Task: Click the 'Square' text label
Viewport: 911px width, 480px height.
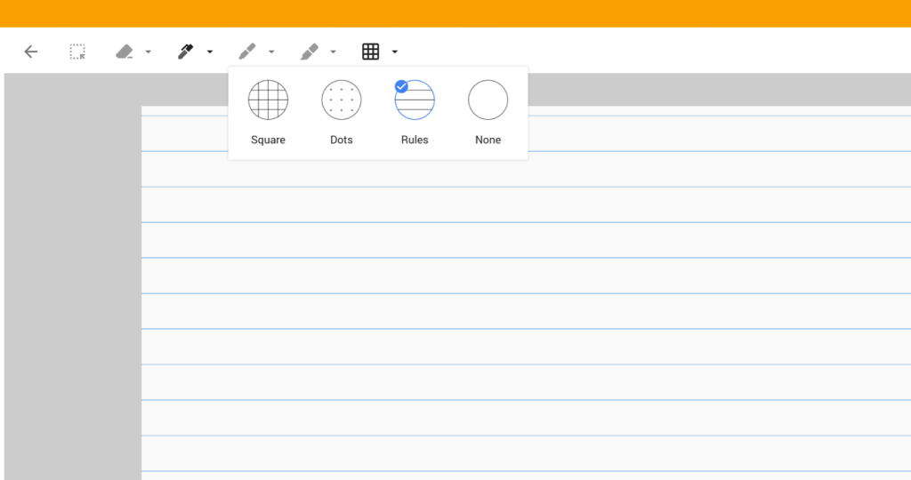Action: click(x=268, y=140)
